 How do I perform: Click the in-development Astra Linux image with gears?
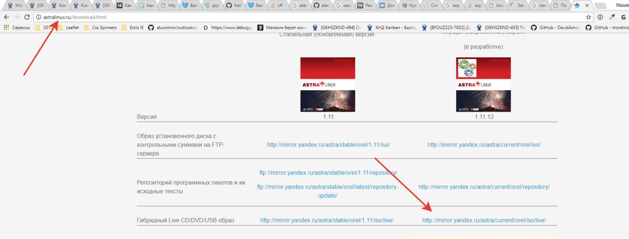tap(484, 85)
